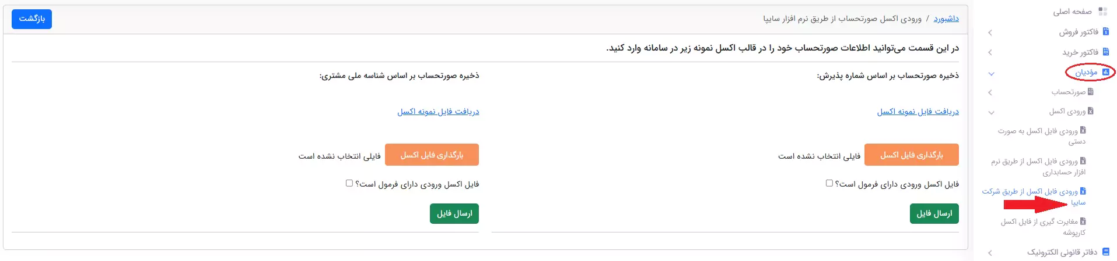Click the فاکتور فروش document icon
This screenshot has height=261, width=1117.
[x=1106, y=32]
